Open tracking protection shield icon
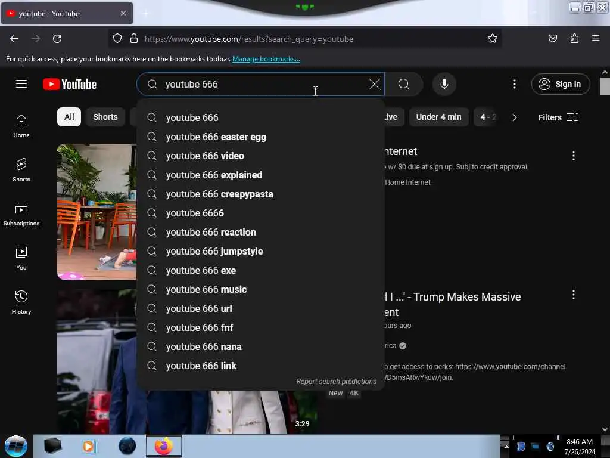The image size is (610, 458). pyautogui.click(x=117, y=39)
